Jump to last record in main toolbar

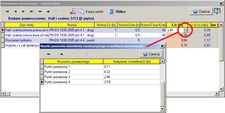(32, 11)
